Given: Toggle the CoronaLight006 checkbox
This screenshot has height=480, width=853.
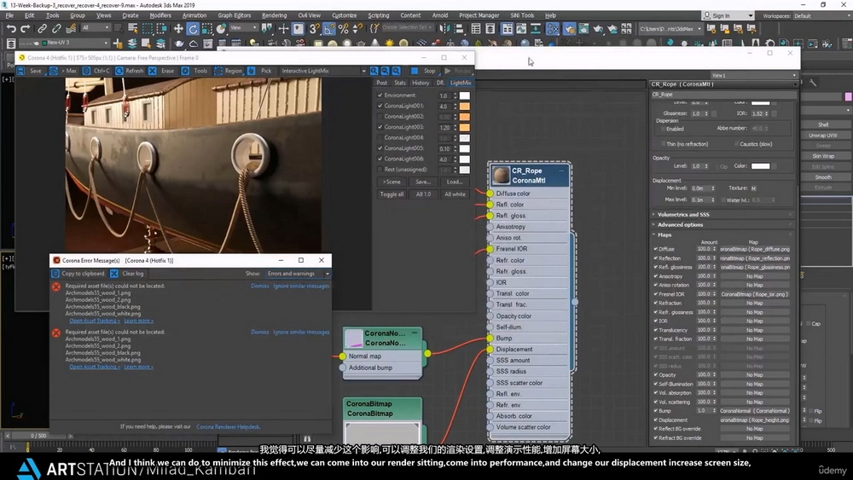Looking at the screenshot, I should coord(380,159).
